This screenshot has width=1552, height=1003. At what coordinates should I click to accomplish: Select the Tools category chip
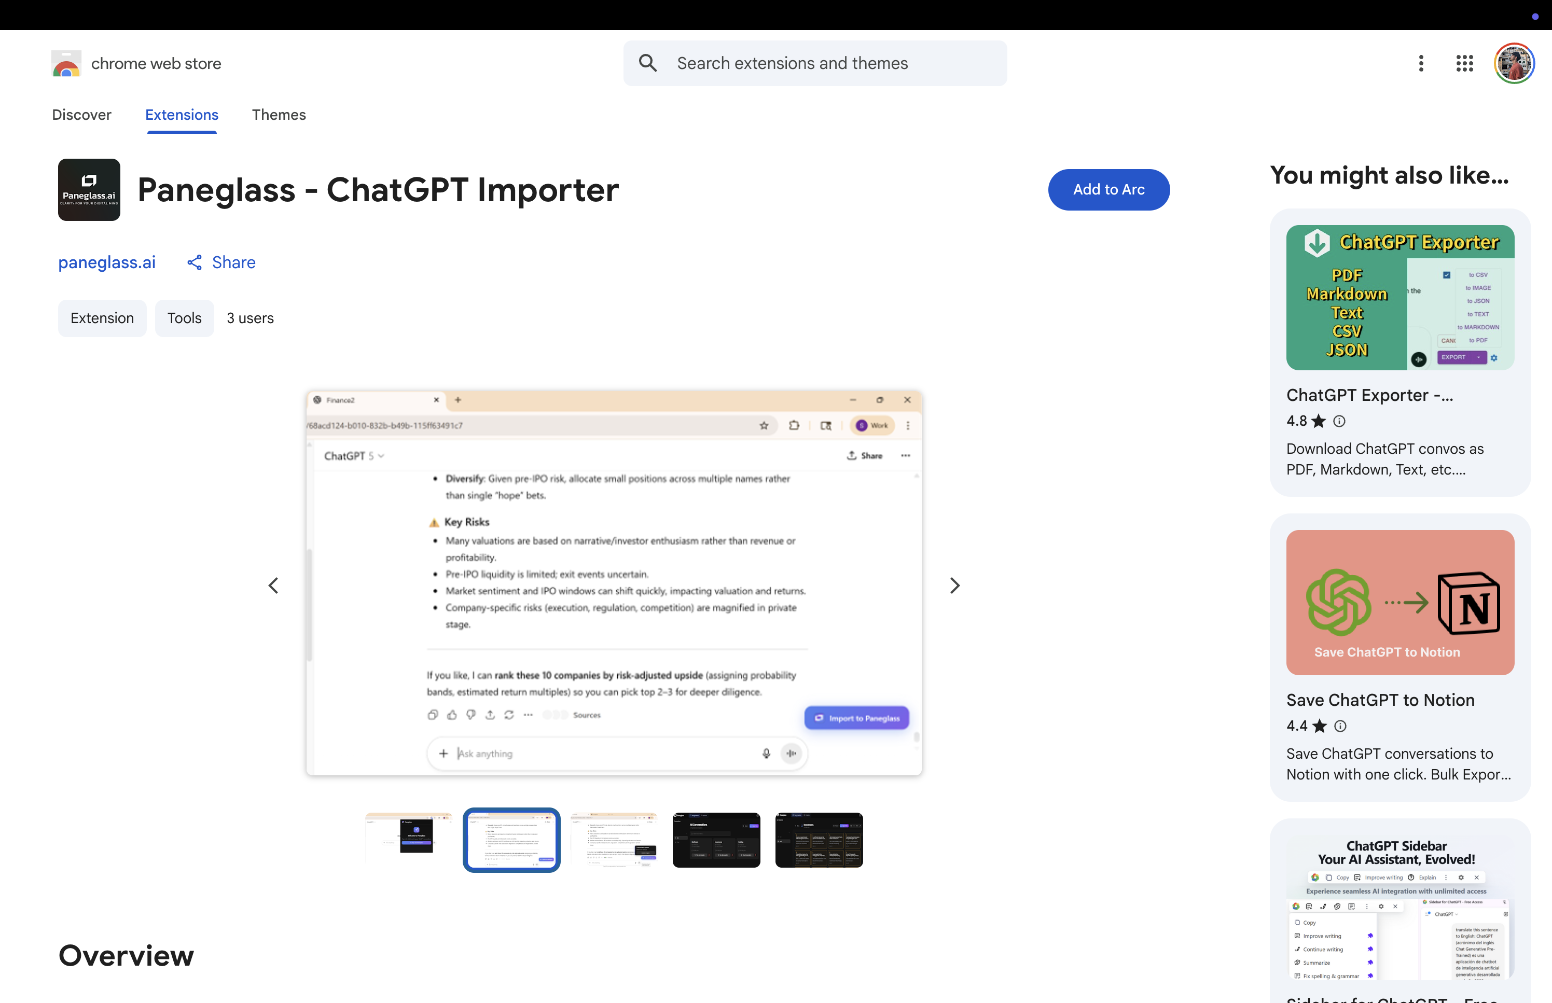tap(184, 318)
